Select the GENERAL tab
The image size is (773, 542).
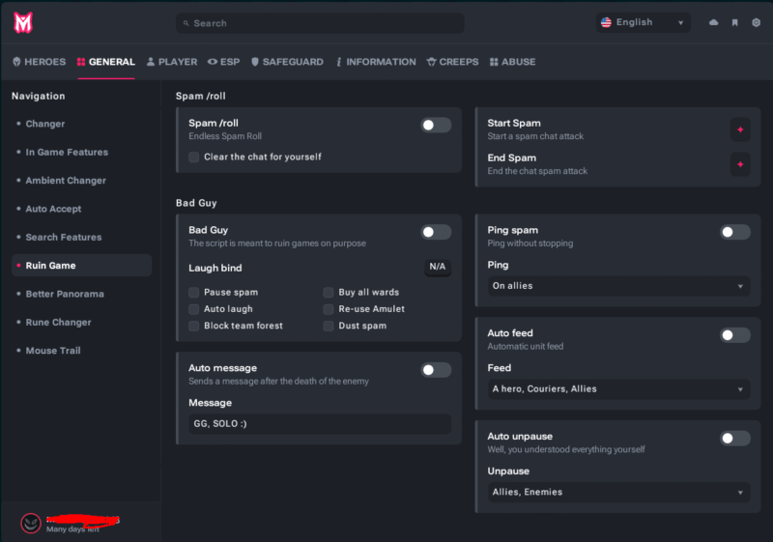coord(106,62)
